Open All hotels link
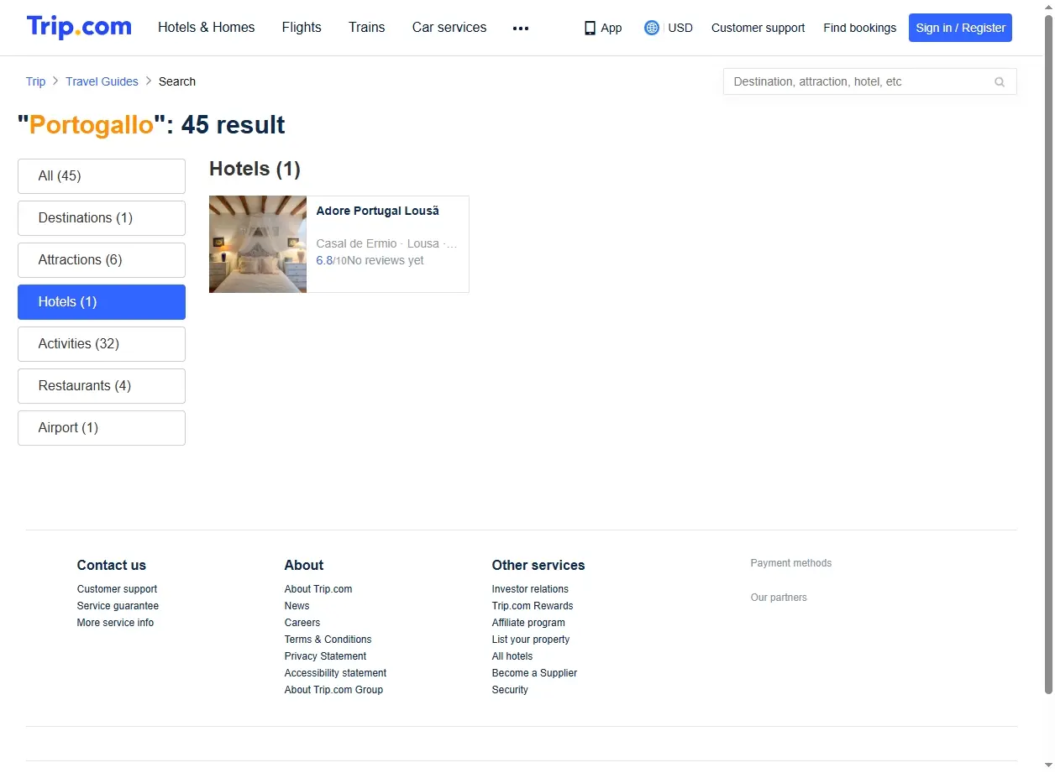The height and width of the screenshot is (773, 1055). point(512,656)
